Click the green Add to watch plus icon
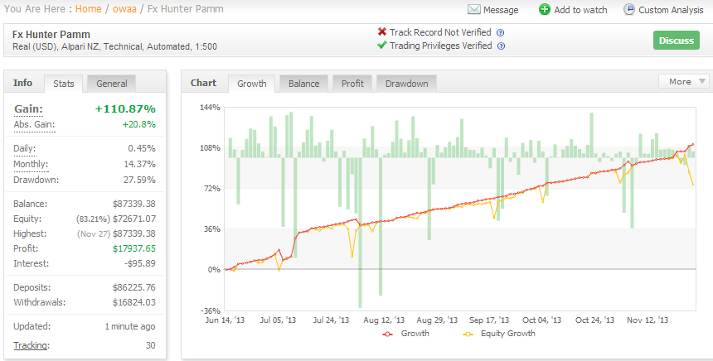The height and width of the screenshot is (361, 713). tap(545, 10)
